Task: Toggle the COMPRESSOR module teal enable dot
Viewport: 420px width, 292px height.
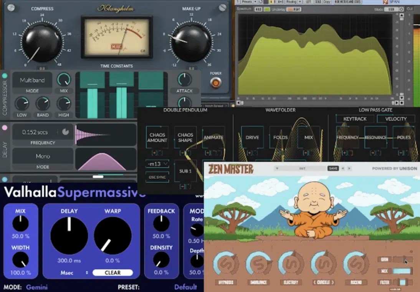Action: 5,76
